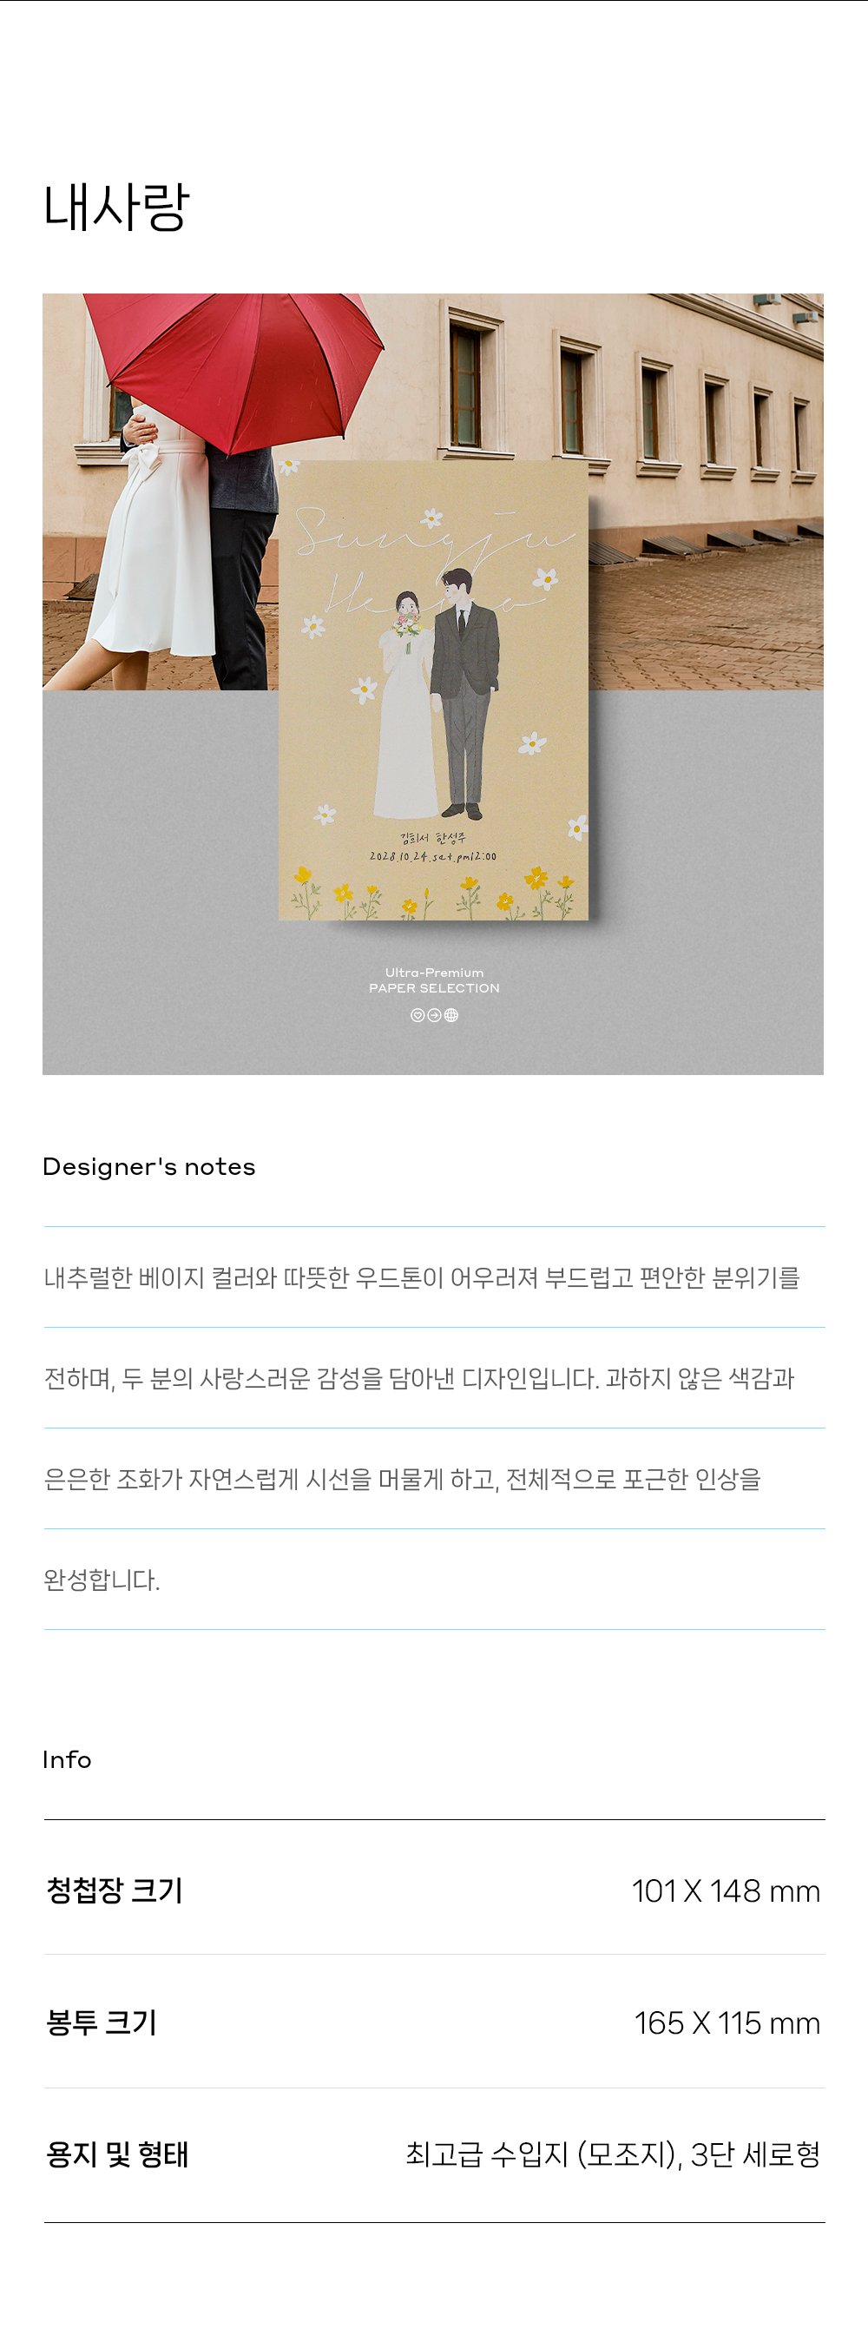Click the 내사랑 product title

(116, 207)
